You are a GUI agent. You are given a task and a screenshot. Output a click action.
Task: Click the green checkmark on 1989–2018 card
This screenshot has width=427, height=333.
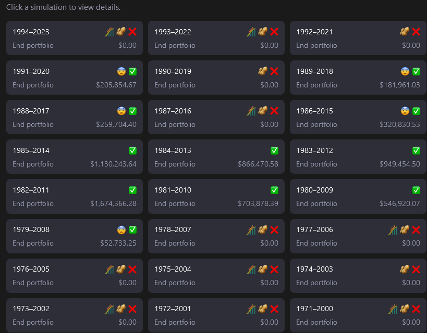[416, 71]
